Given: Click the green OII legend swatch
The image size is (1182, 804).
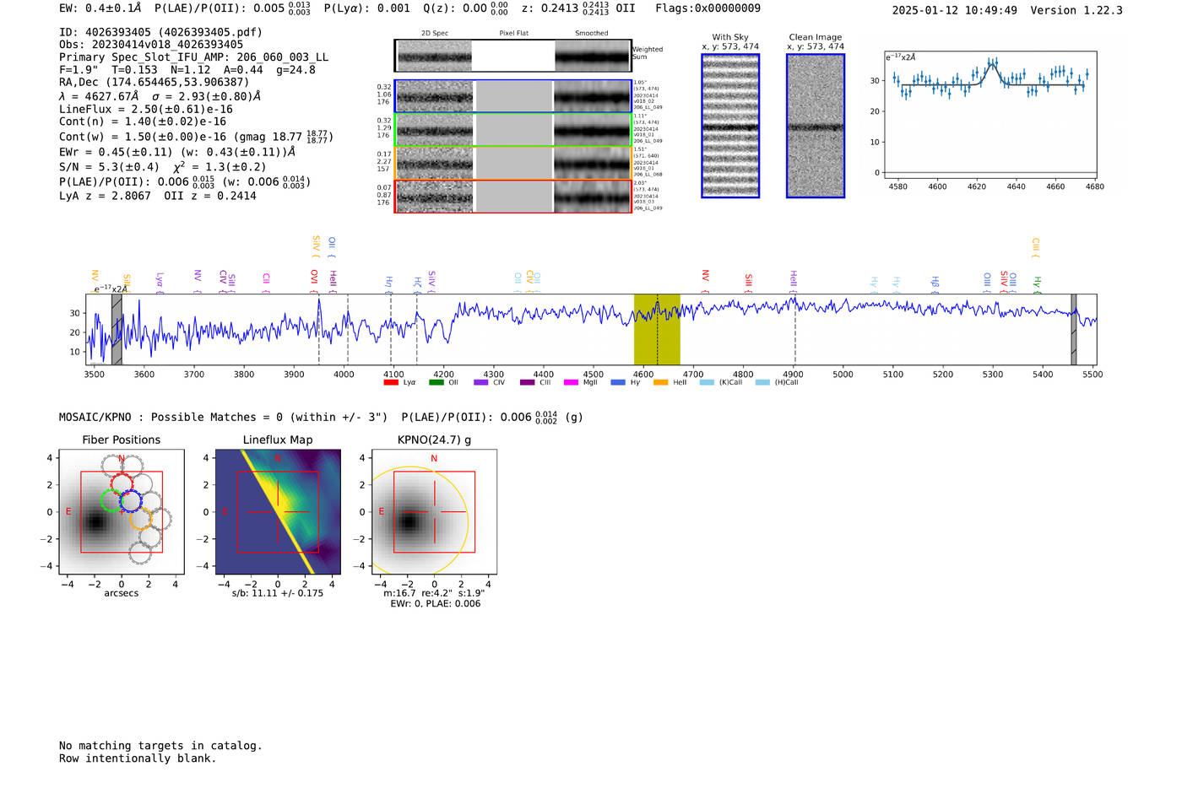Looking at the screenshot, I should pyautogui.click(x=436, y=382).
